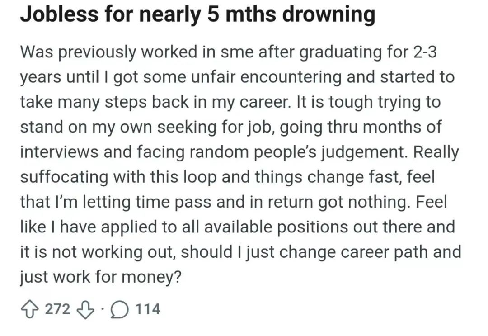The width and height of the screenshot is (488, 336).
Task: Upvote the jobless post
Action: (29, 310)
